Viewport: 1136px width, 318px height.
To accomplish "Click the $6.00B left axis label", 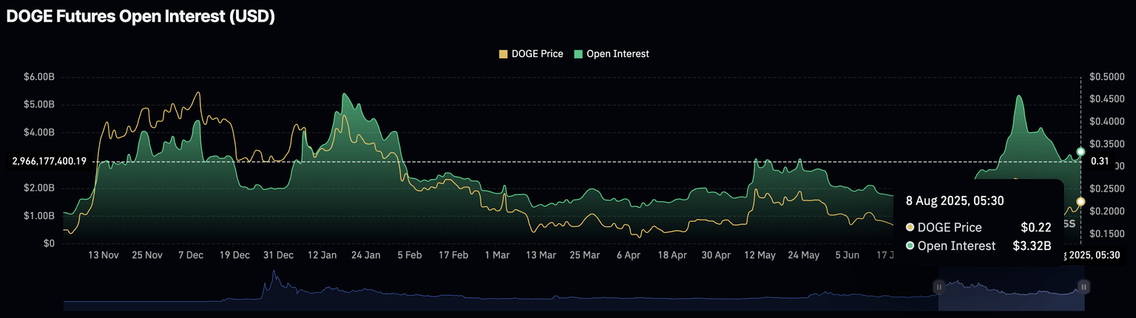I will [x=39, y=77].
